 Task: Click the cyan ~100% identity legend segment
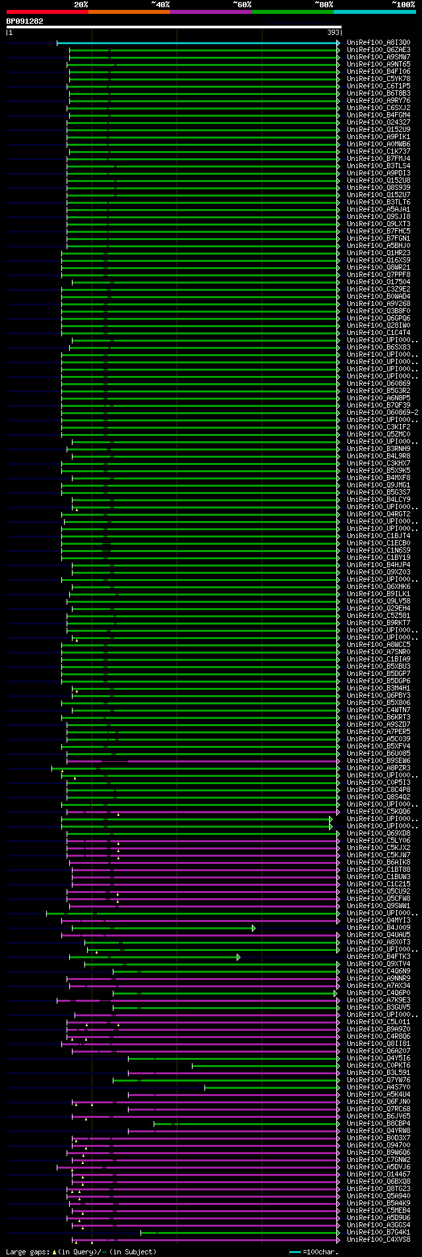[375, 11]
